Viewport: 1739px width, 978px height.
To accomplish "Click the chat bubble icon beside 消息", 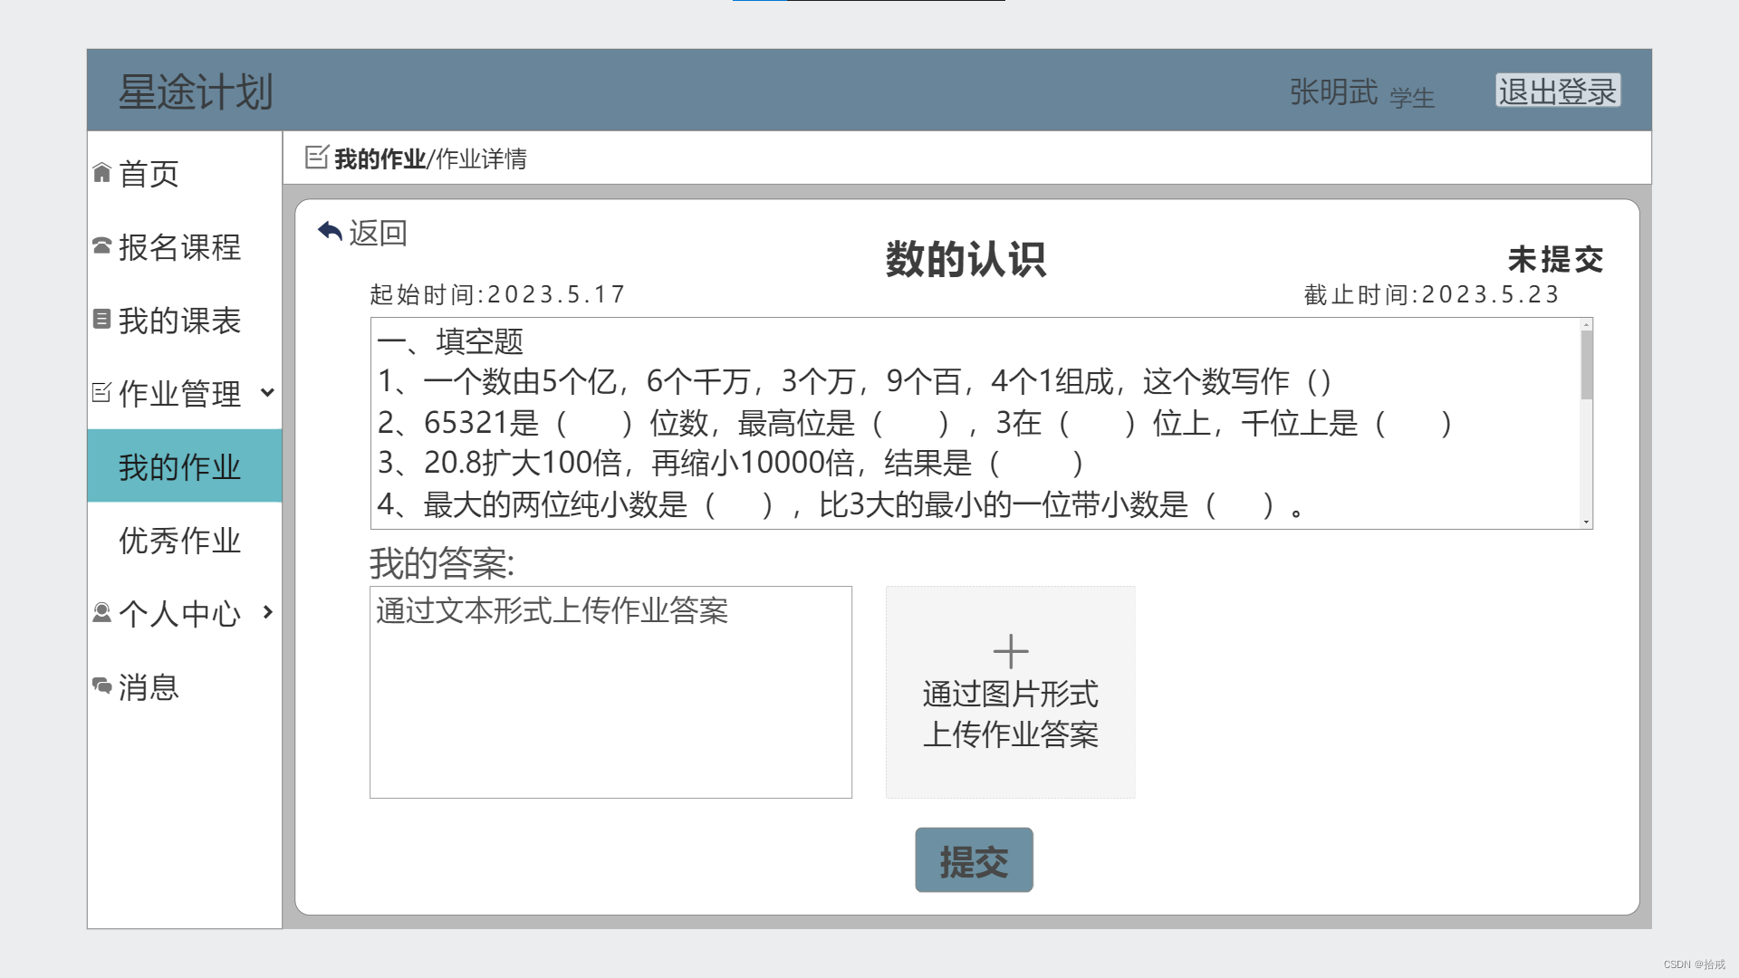I will pos(101,686).
